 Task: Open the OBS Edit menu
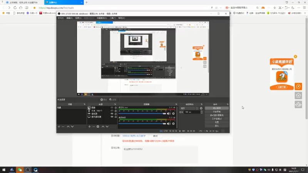click(x=69, y=18)
